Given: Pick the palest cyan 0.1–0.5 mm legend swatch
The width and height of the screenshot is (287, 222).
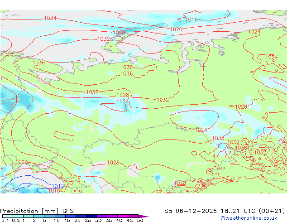Looking at the screenshot, I should (8, 216).
